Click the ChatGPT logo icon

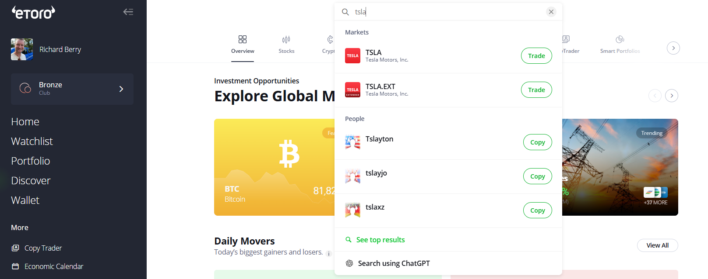[349, 263]
